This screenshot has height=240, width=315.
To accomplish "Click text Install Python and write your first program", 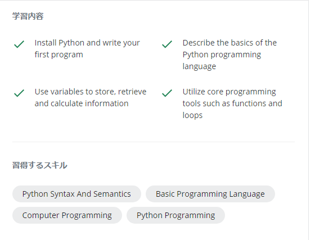I will coord(87,49).
